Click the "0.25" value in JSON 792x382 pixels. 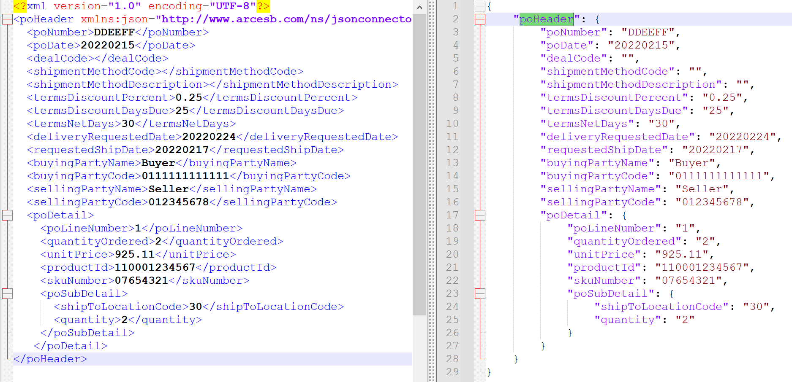[x=722, y=98]
